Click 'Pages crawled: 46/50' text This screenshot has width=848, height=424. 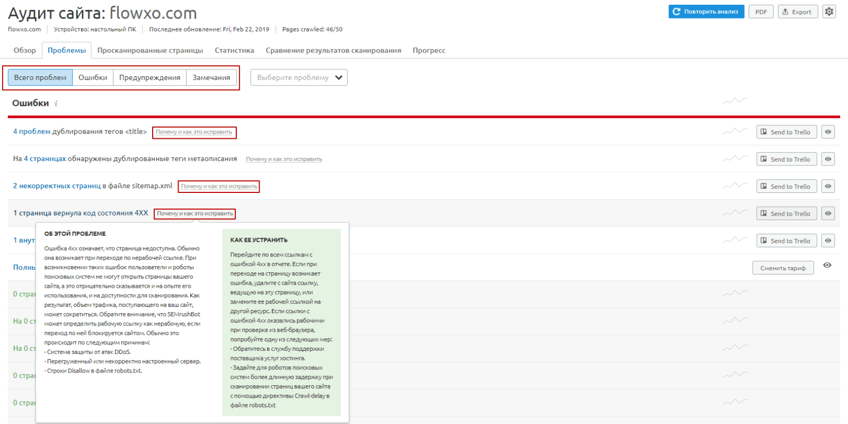pos(312,29)
